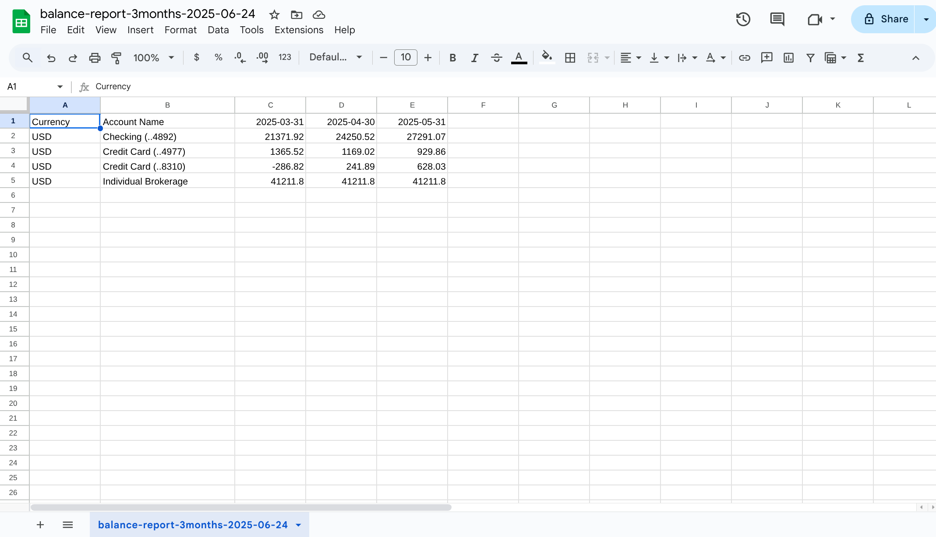Viewport: 936px width, 537px height.
Task: Increase font size plus button
Action: pyautogui.click(x=428, y=58)
